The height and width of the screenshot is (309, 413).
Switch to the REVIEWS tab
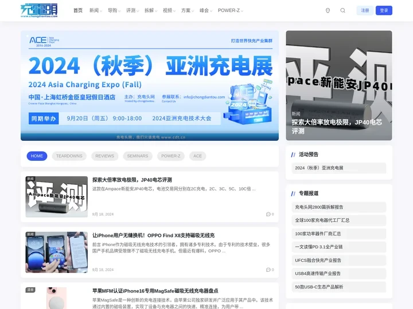click(x=105, y=156)
